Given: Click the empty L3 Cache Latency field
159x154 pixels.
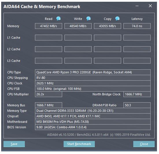Looking at the screenshot, I should (x=137, y=61).
